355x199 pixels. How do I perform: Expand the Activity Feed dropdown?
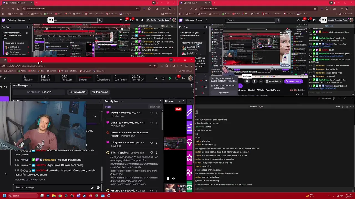pyautogui.click(x=122, y=101)
